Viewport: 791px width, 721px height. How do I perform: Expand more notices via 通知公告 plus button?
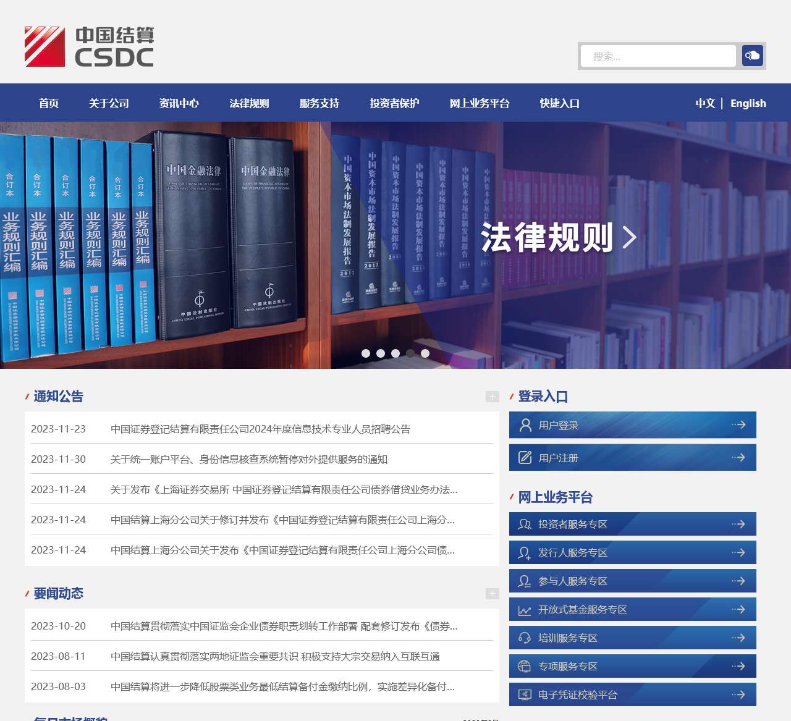(492, 396)
